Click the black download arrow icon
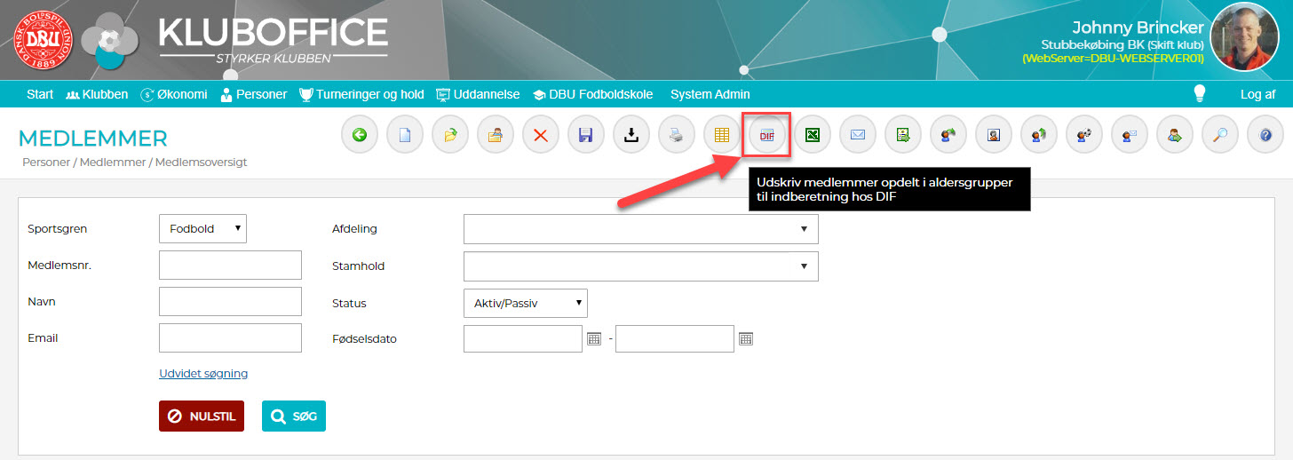Viewport: 1293px width, 460px height. pyautogui.click(x=631, y=136)
